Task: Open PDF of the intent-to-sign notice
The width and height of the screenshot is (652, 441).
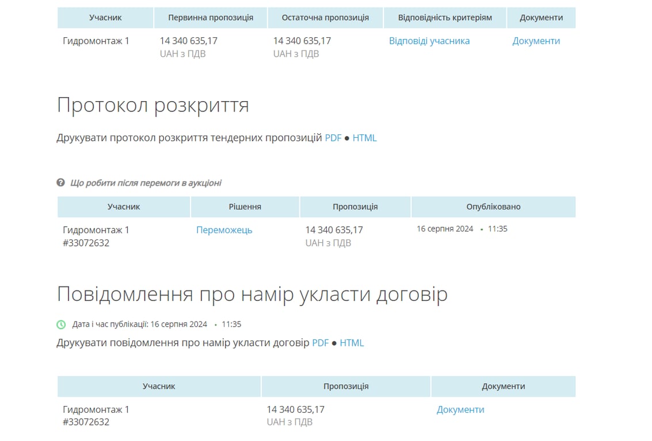Action: click(x=320, y=342)
